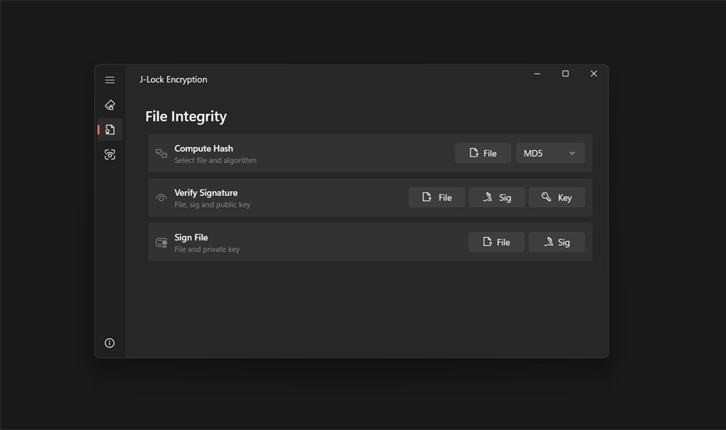This screenshot has height=430, width=726.
Task: Select the encryption lock-tag sidebar icon
Action: coord(109,104)
